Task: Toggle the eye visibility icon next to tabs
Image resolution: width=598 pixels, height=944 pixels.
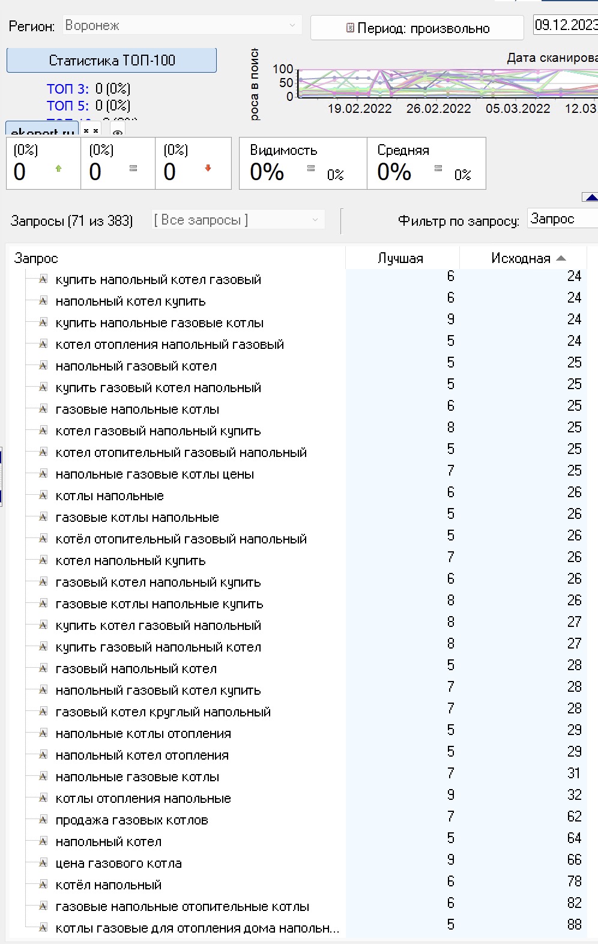Action: (x=118, y=133)
